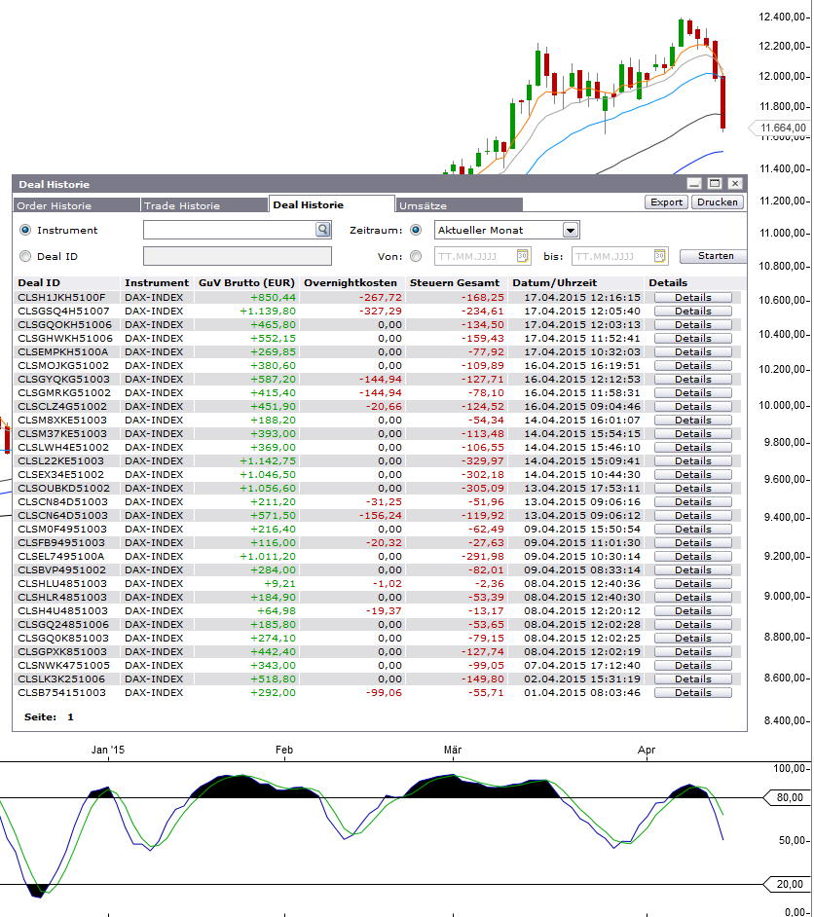Click the Apr label on time axis
Image resolution: width=814 pixels, height=917 pixels.
[x=647, y=751]
